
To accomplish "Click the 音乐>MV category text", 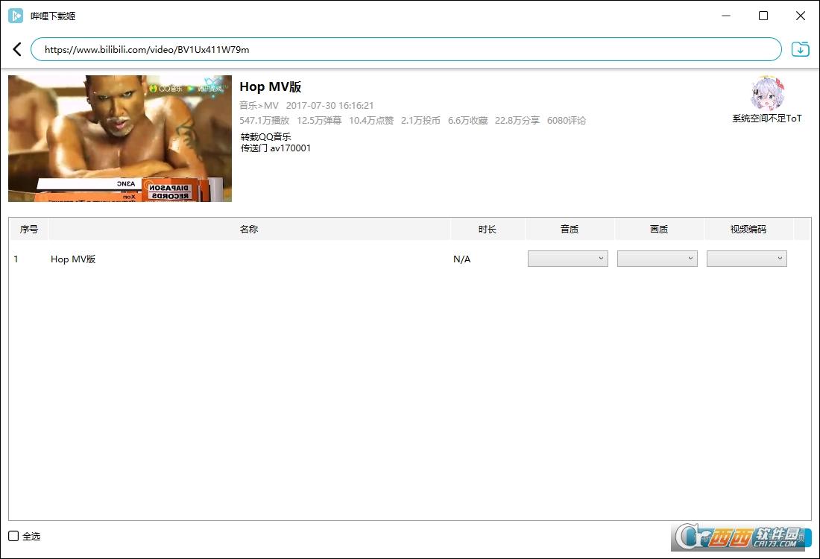I will (x=259, y=106).
